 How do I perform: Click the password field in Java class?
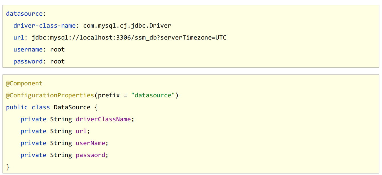pyautogui.click(x=90, y=155)
